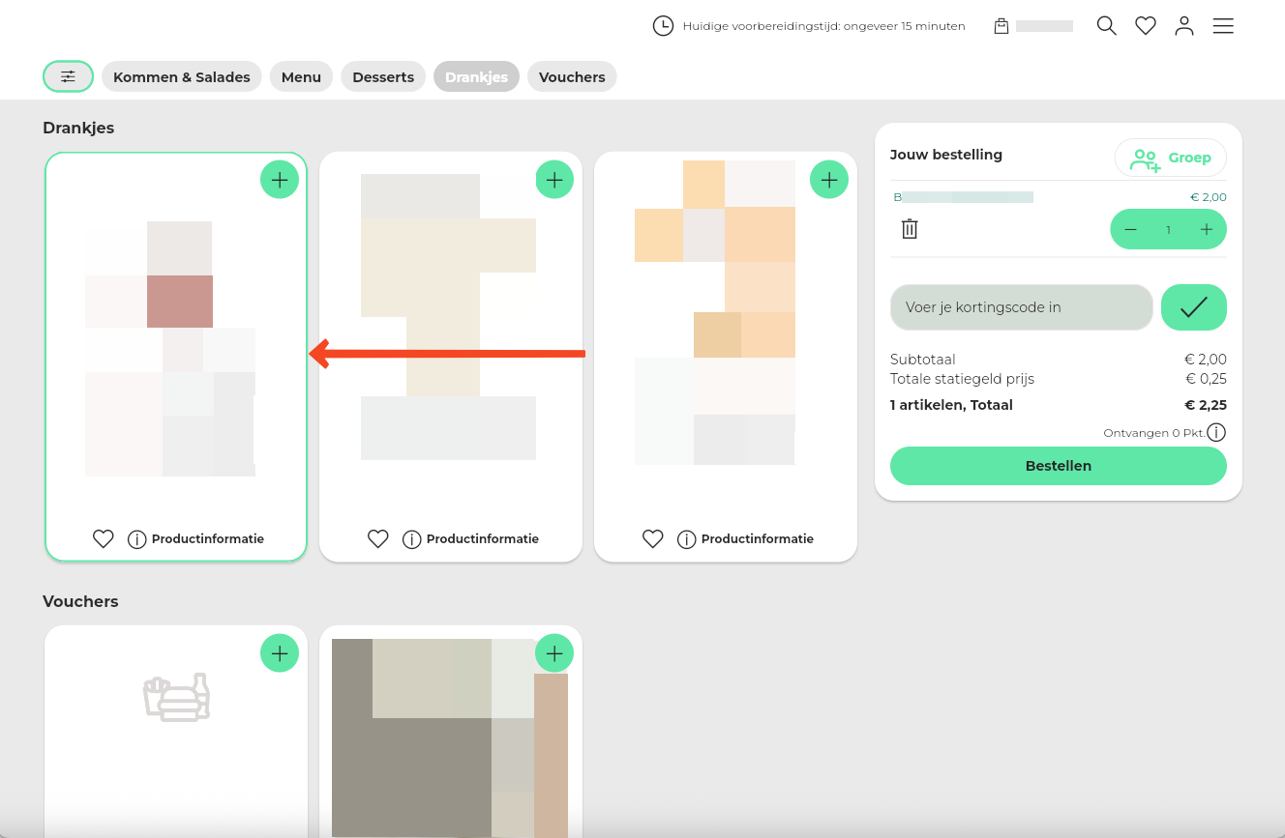Open shopping bag in header

pos(1001,26)
